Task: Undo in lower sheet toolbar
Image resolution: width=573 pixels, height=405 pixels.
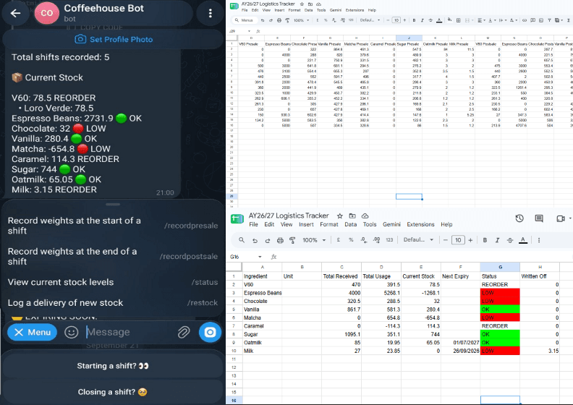Action: click(255, 240)
